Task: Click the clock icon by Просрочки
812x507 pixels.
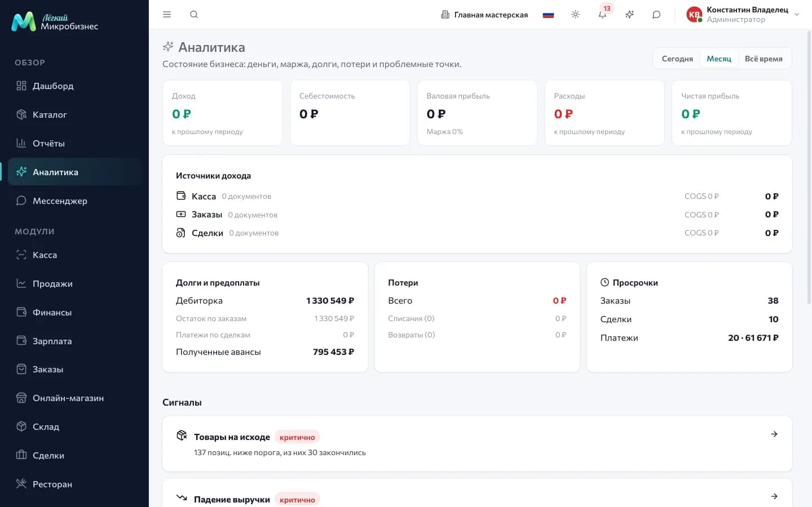Action: [604, 282]
